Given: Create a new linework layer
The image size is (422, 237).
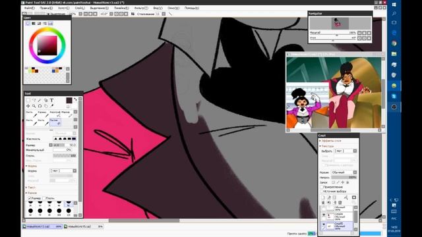Looking at the screenshot, I should pyautogui.click(x=328, y=197).
